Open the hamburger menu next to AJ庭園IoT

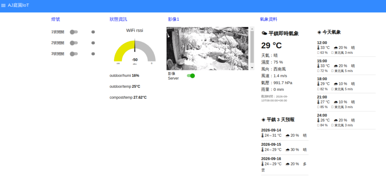tap(3, 5)
